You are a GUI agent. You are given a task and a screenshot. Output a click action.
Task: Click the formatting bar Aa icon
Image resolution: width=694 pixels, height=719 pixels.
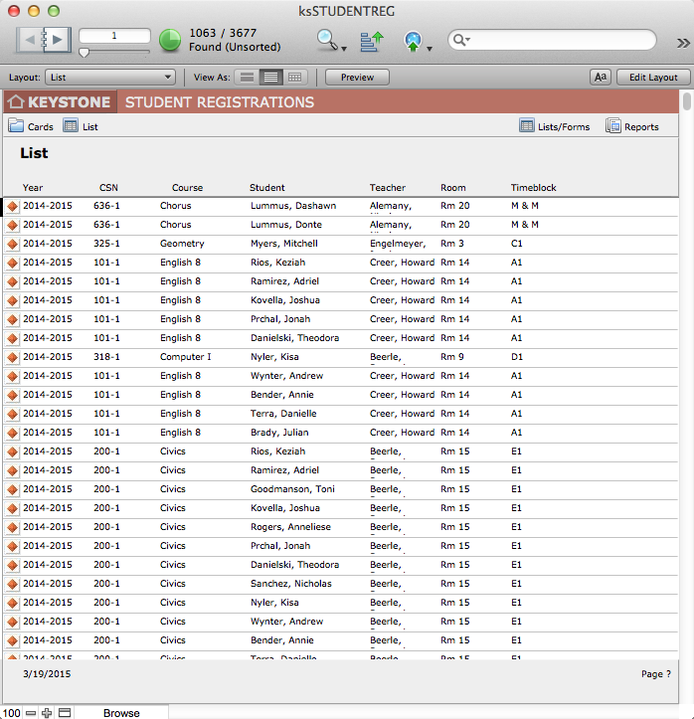[x=600, y=77]
